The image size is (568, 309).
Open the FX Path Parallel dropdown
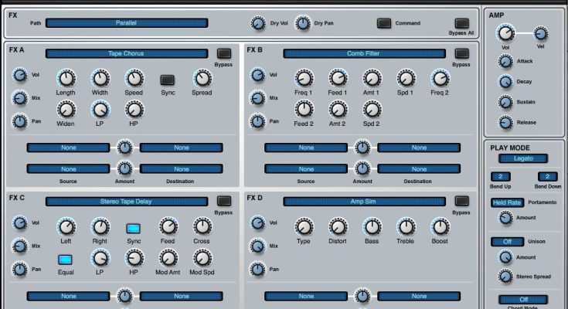click(127, 23)
